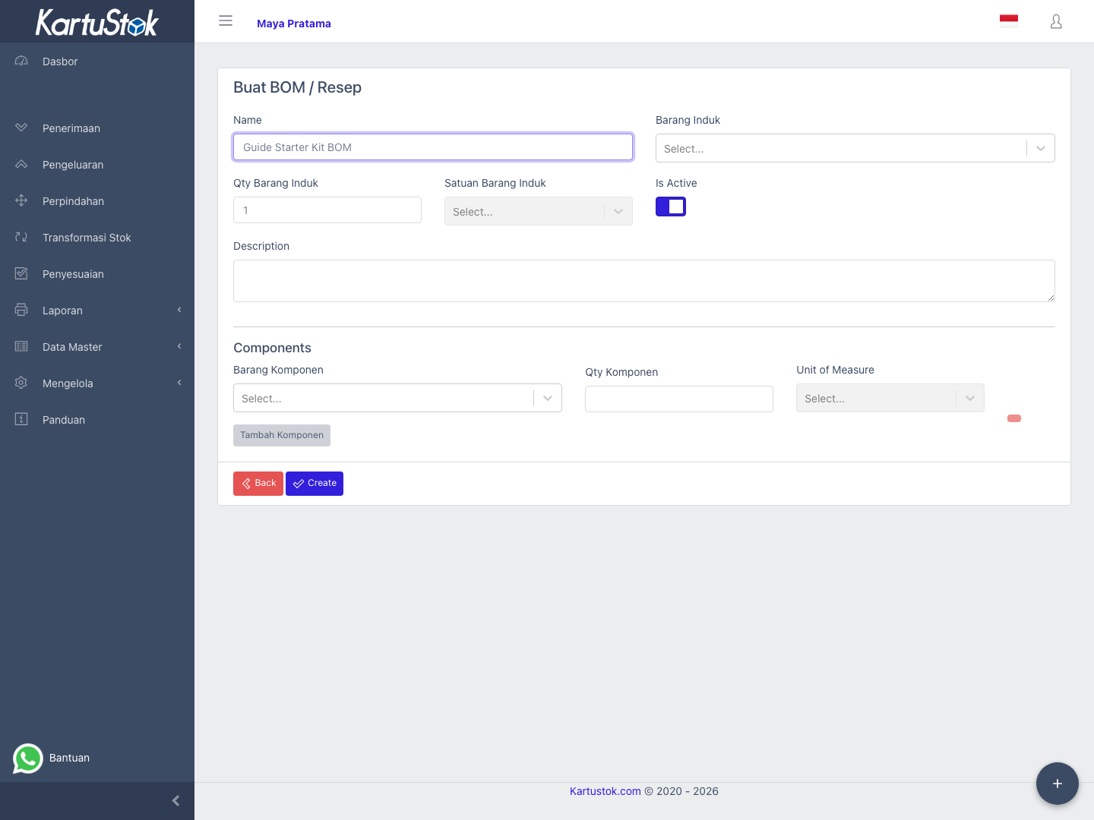Open the Barang Induk dropdown
The image size is (1094, 820).
[x=855, y=148]
